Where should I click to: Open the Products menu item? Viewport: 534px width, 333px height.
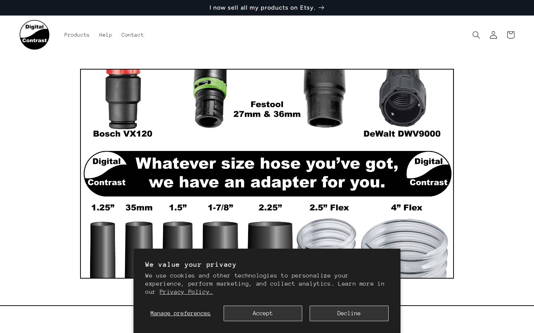(x=77, y=35)
